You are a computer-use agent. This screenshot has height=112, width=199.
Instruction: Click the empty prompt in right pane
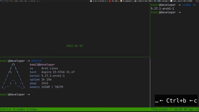[x=166, y=12]
